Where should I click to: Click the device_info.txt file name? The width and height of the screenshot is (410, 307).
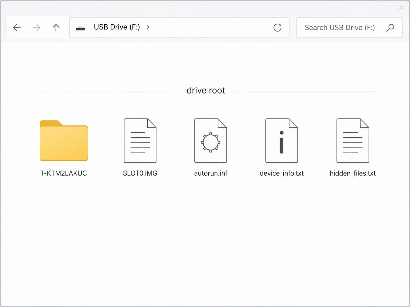click(x=282, y=173)
